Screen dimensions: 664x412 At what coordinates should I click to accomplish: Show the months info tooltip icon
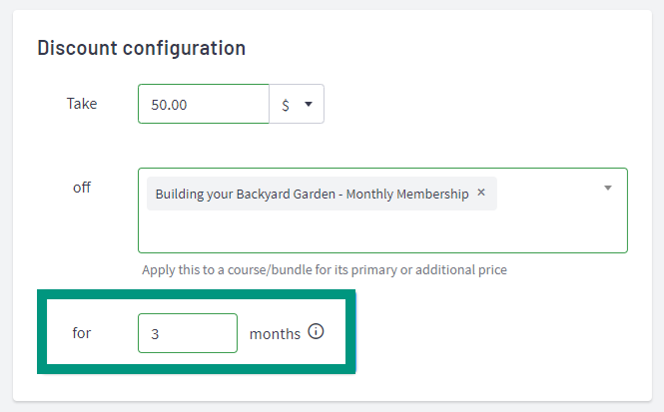click(x=316, y=331)
